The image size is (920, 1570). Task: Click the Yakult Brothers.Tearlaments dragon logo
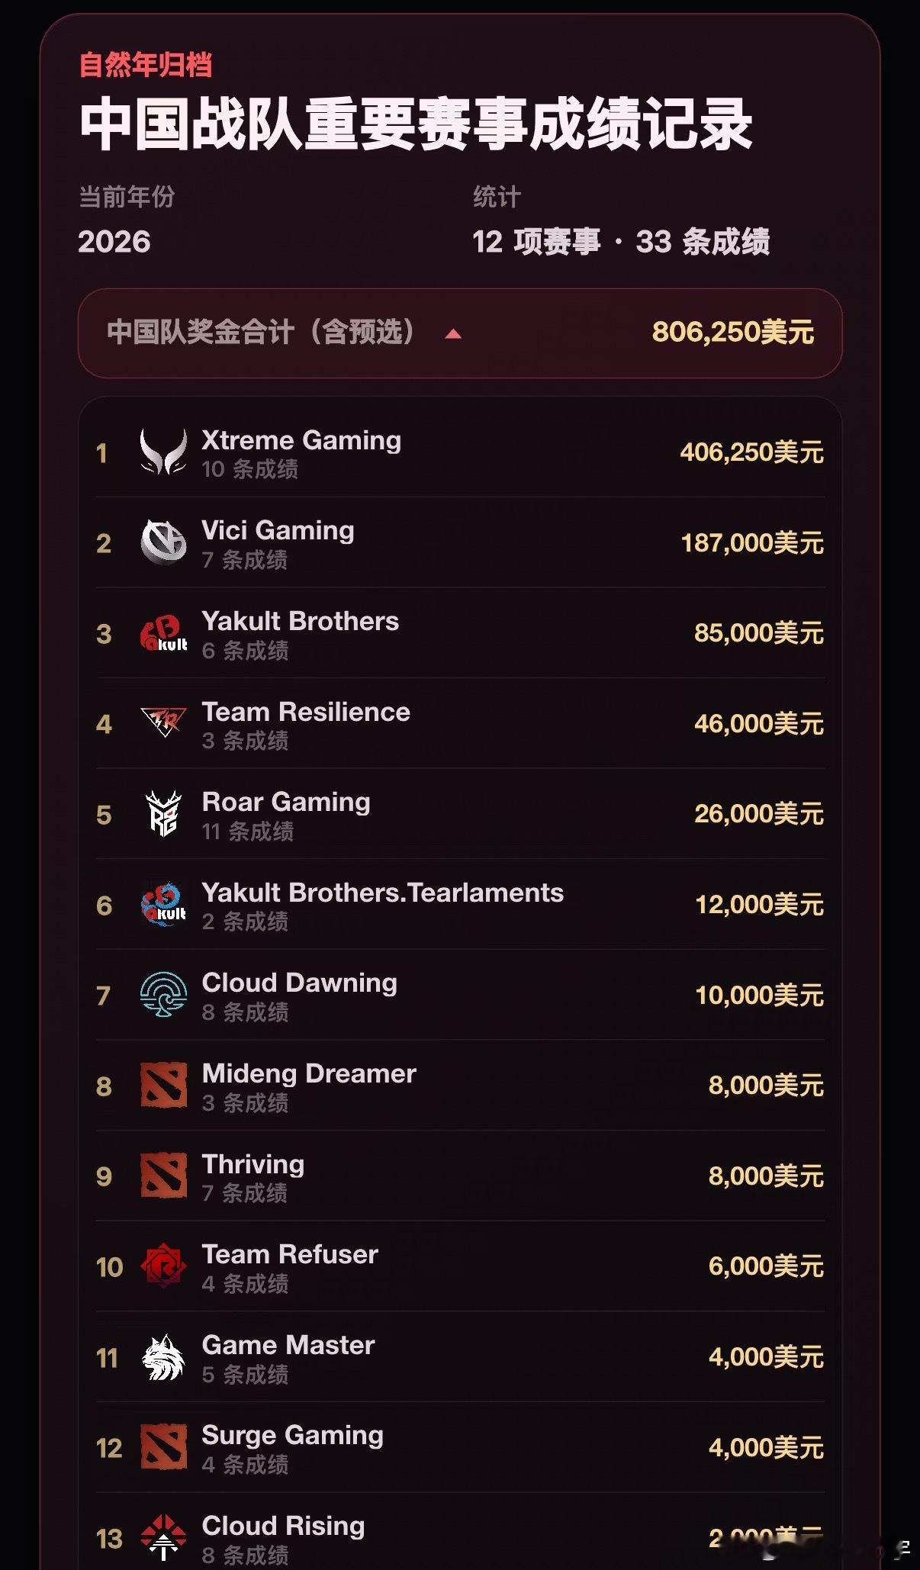point(163,905)
